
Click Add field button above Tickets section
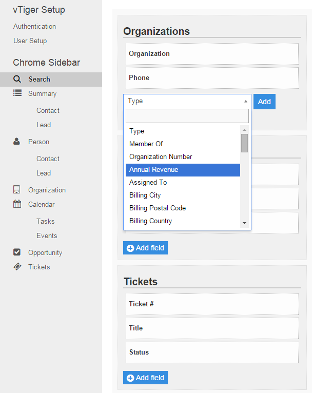pos(145,248)
